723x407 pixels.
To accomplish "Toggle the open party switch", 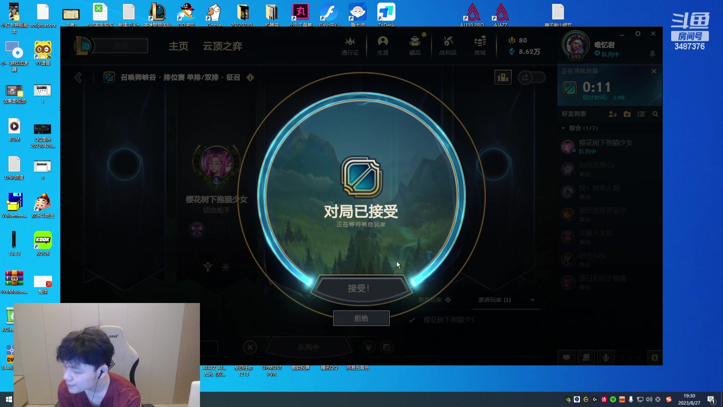I will (531, 78).
